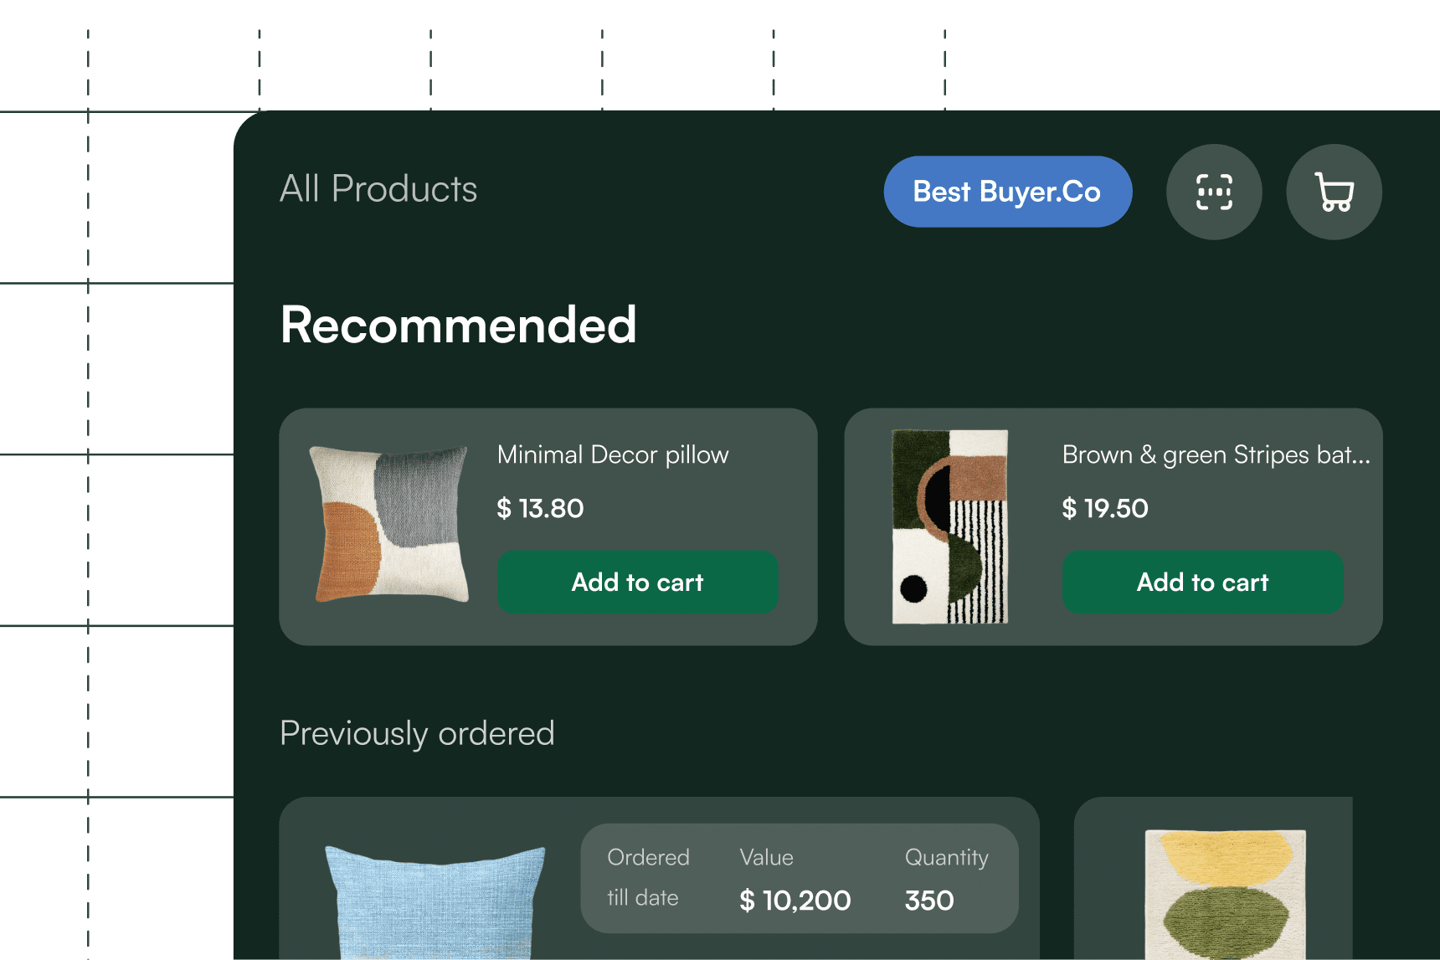The height and width of the screenshot is (960, 1440).
Task: Click the Ordered till date label
Action: [648, 877]
